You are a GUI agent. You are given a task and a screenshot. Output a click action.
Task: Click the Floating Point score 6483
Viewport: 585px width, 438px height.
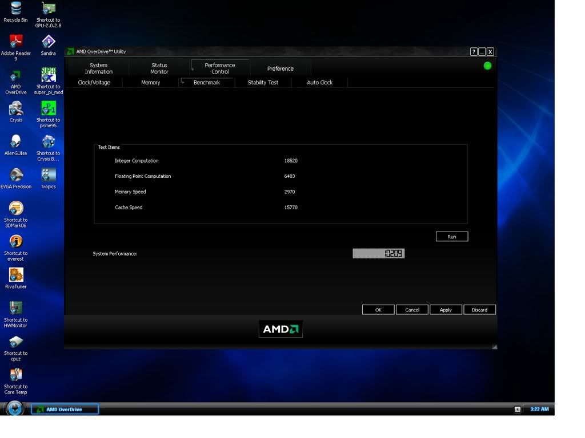click(290, 176)
